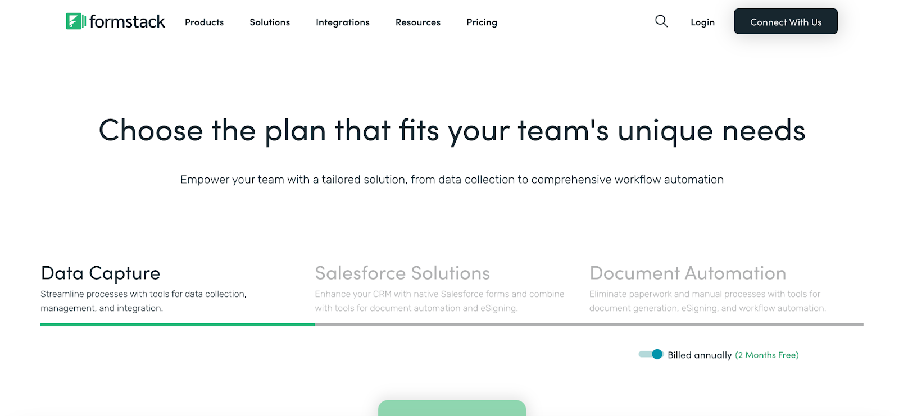Viewport: 899px width, 416px height.
Task: Go to the Pricing page
Action: click(x=482, y=22)
